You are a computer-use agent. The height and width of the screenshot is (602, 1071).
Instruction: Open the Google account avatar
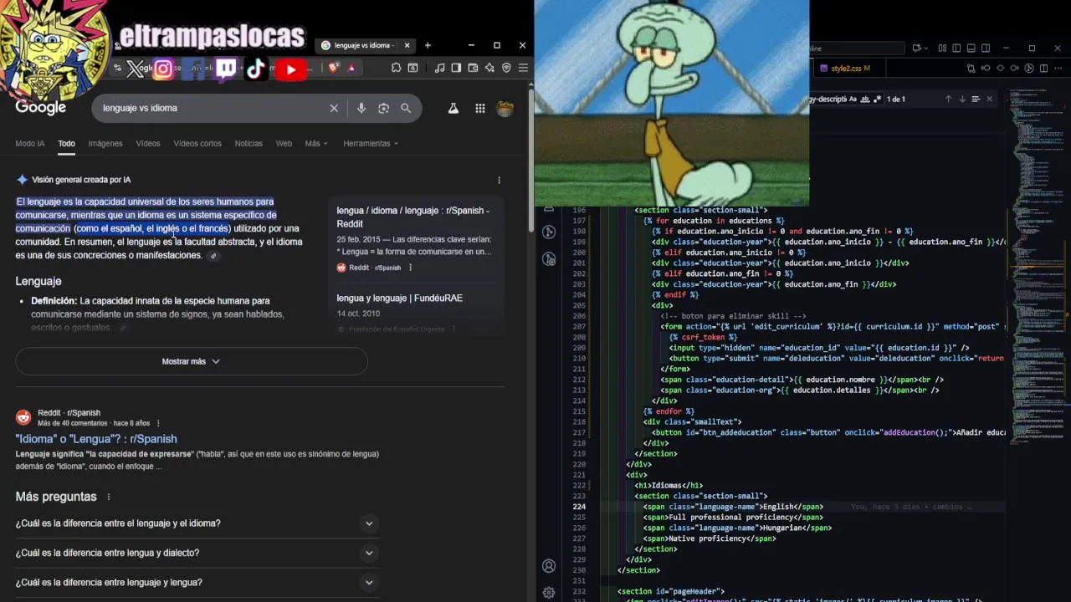(x=505, y=108)
